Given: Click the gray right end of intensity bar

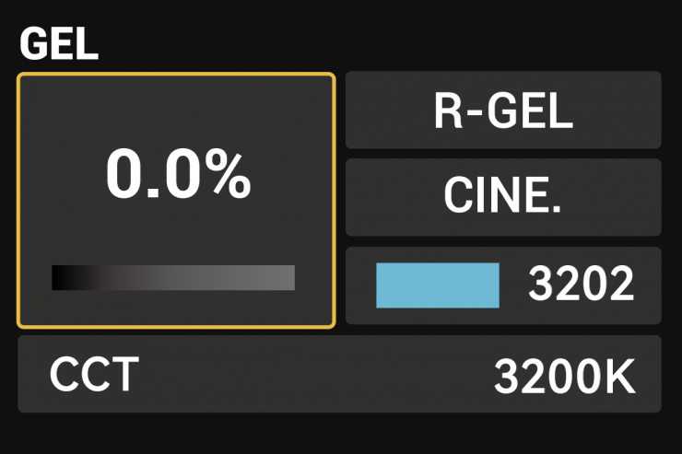Looking at the screenshot, I should [286, 278].
